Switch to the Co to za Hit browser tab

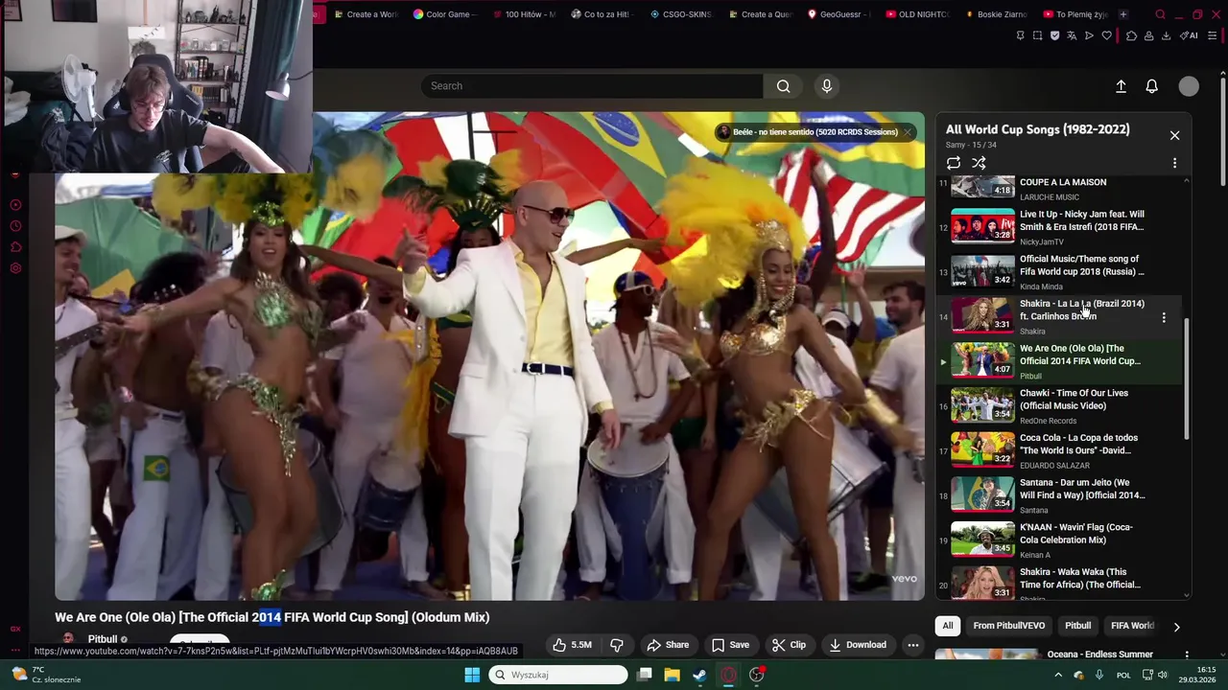pos(602,14)
